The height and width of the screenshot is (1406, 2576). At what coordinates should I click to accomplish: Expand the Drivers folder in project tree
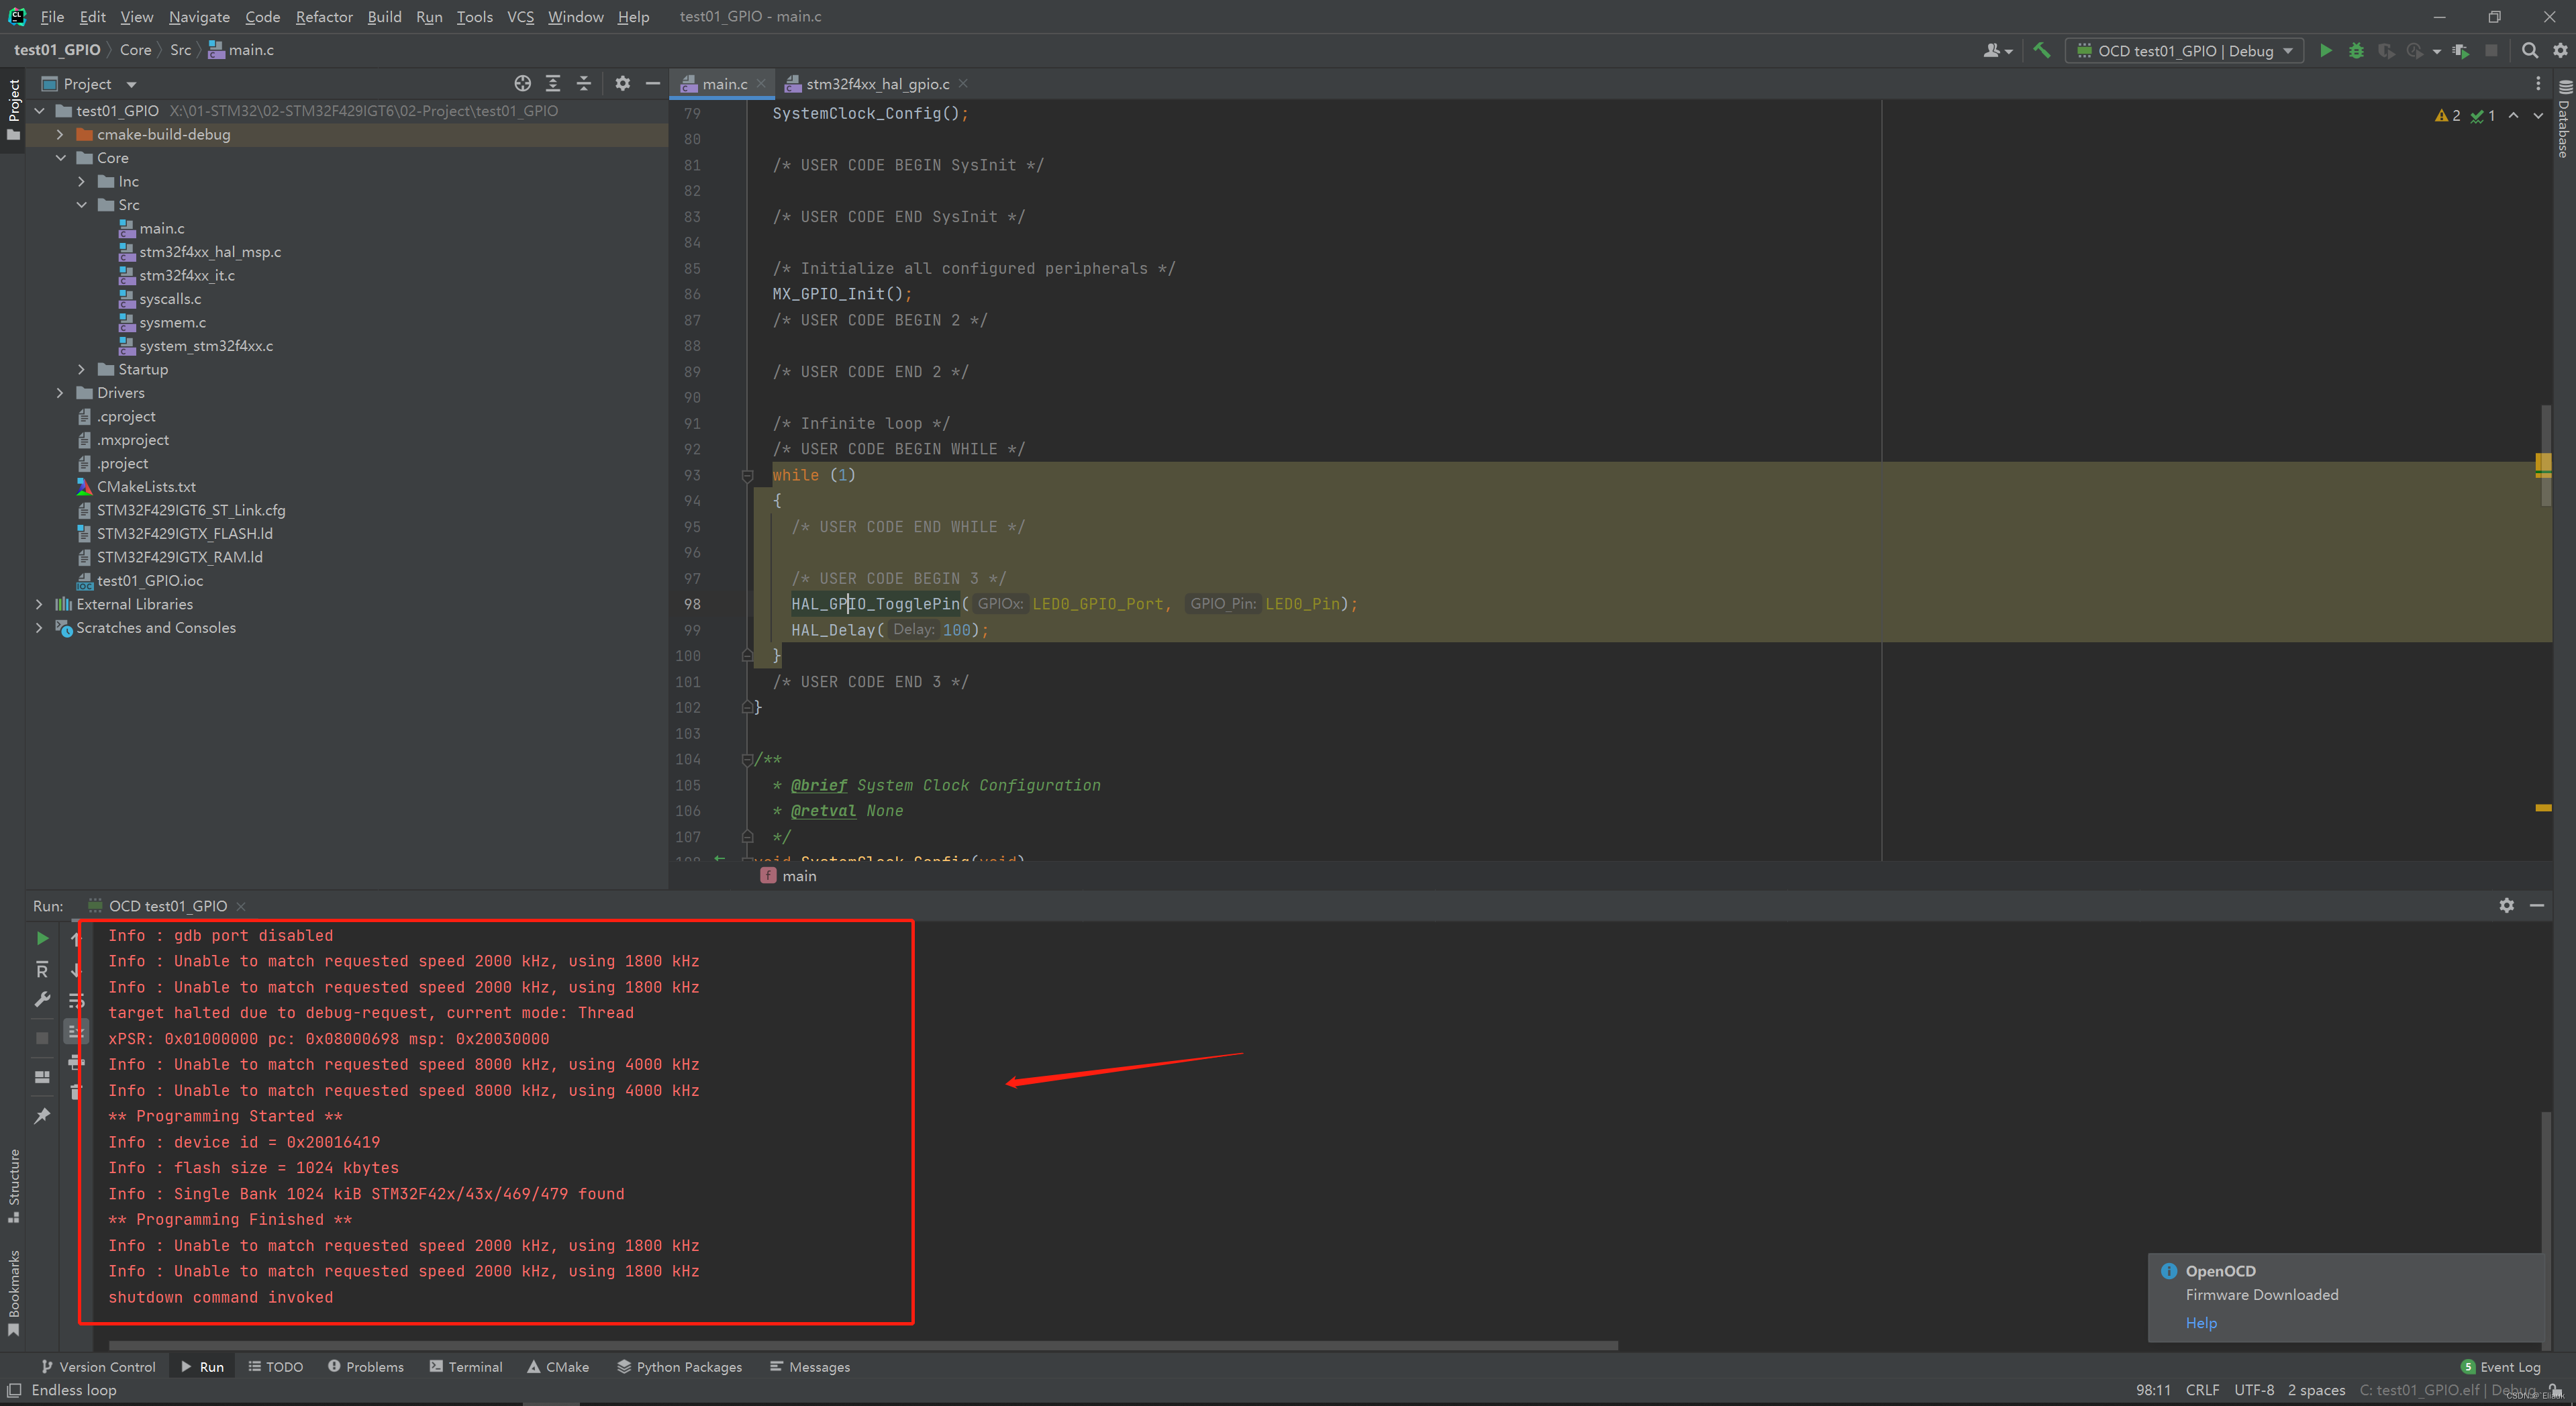point(60,393)
